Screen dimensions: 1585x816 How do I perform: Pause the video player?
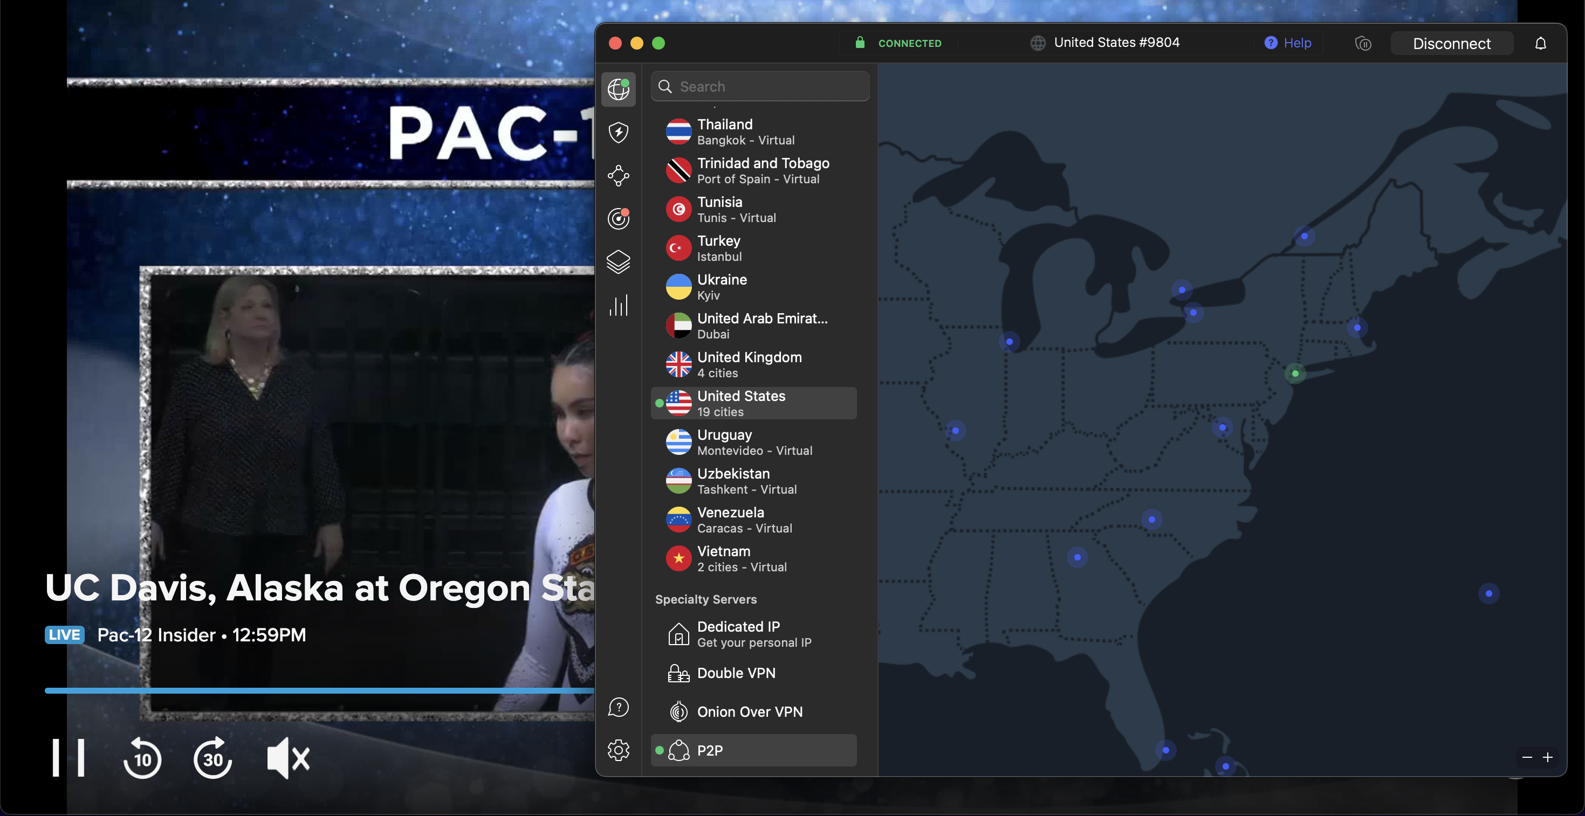[x=68, y=758]
